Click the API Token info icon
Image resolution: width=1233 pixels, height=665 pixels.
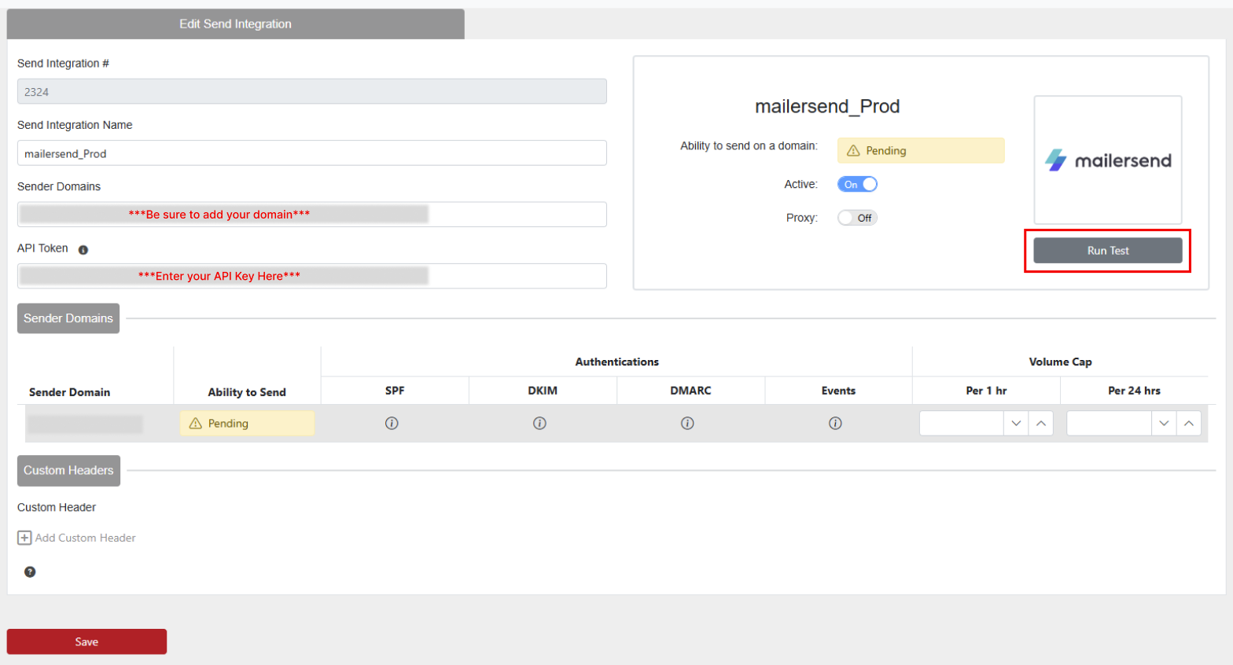(83, 250)
